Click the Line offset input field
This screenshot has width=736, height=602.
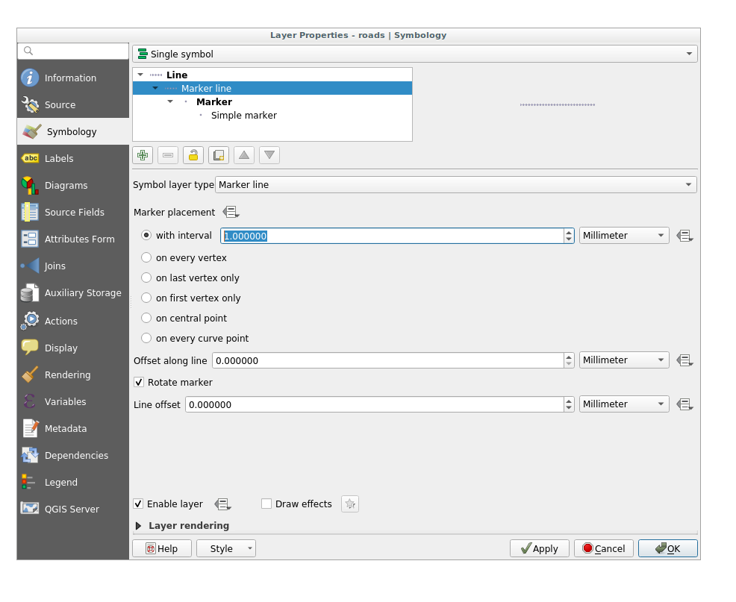[x=373, y=404]
